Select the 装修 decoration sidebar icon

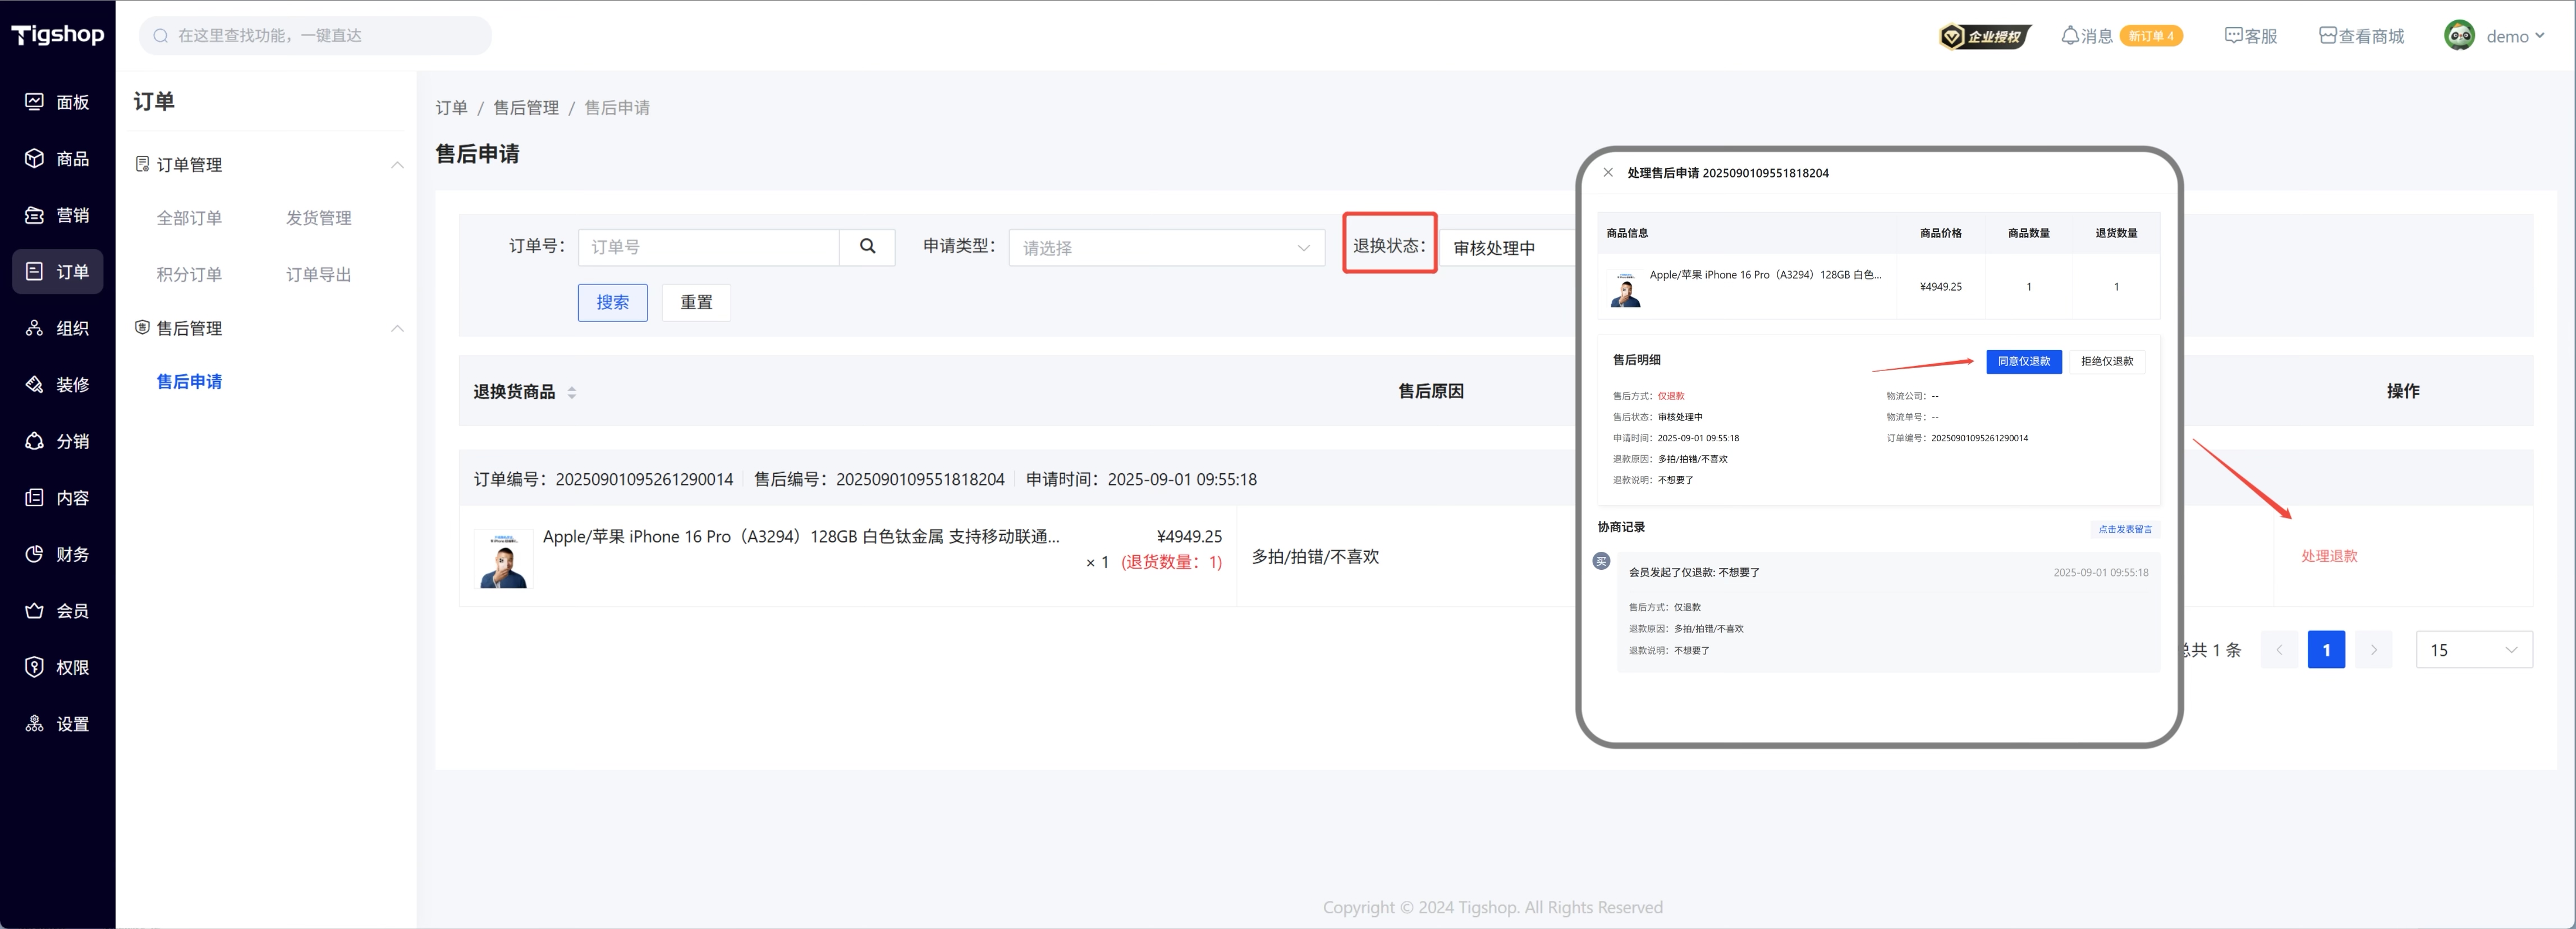(34, 385)
